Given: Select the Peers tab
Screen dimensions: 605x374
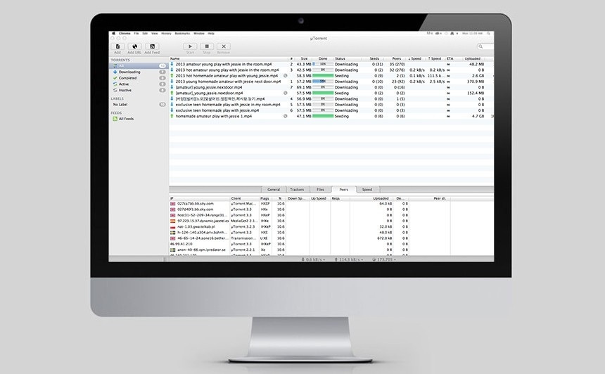Looking at the screenshot, I should (x=344, y=189).
